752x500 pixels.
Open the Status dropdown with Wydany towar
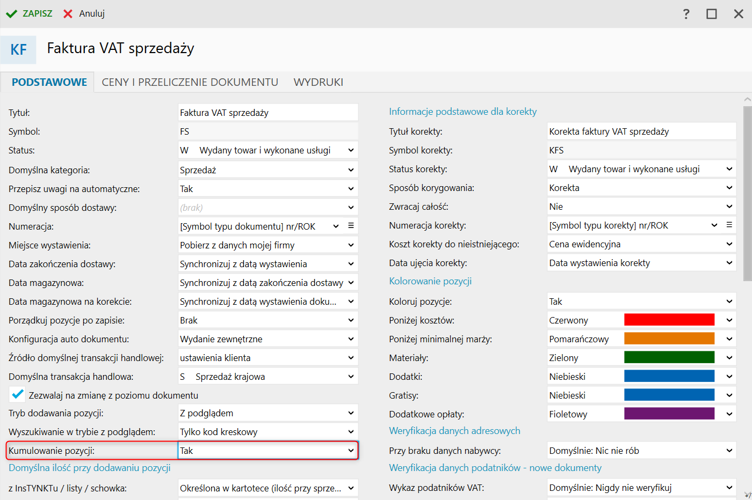(x=268, y=150)
